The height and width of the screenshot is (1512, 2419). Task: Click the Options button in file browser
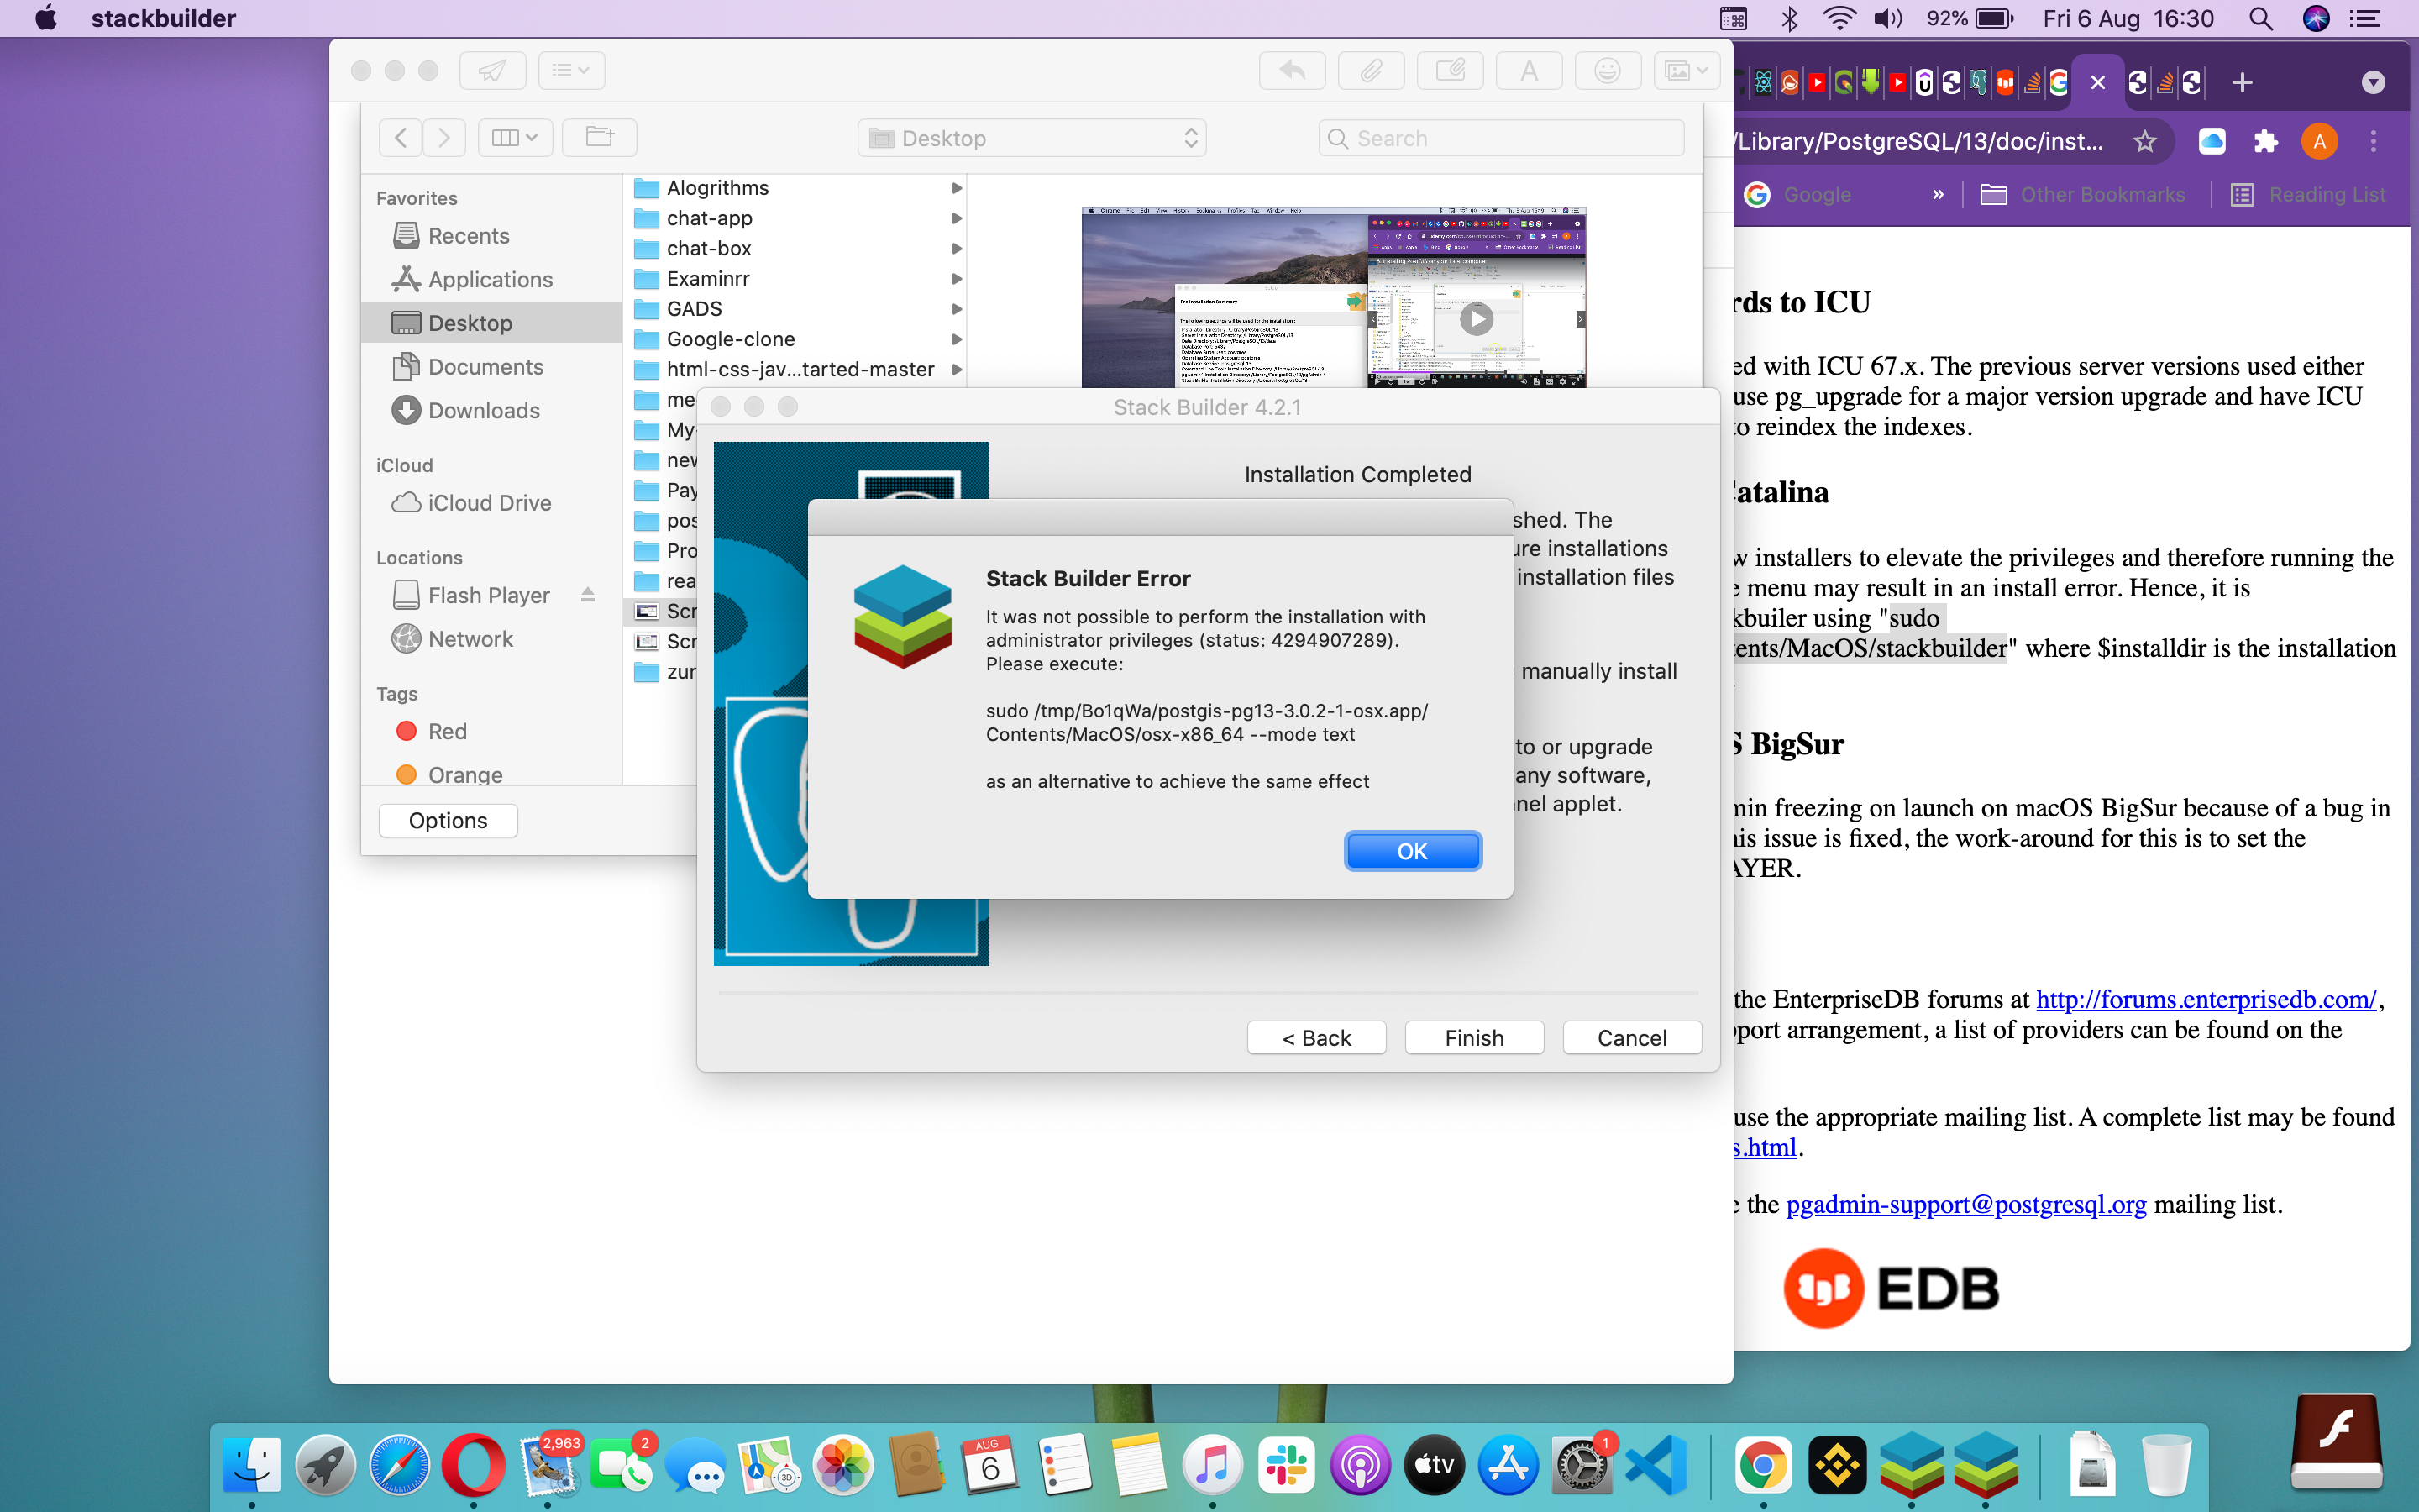point(448,820)
